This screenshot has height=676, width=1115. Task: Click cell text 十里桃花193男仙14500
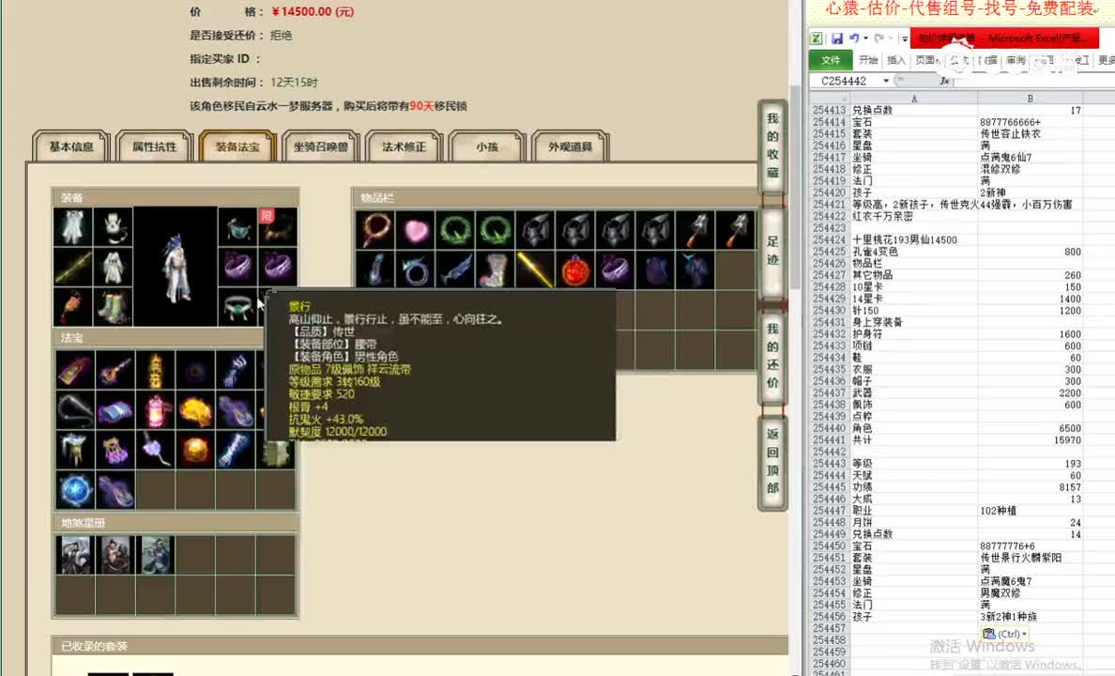point(905,239)
